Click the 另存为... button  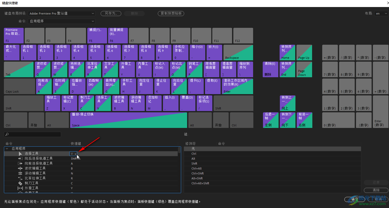tap(111, 14)
